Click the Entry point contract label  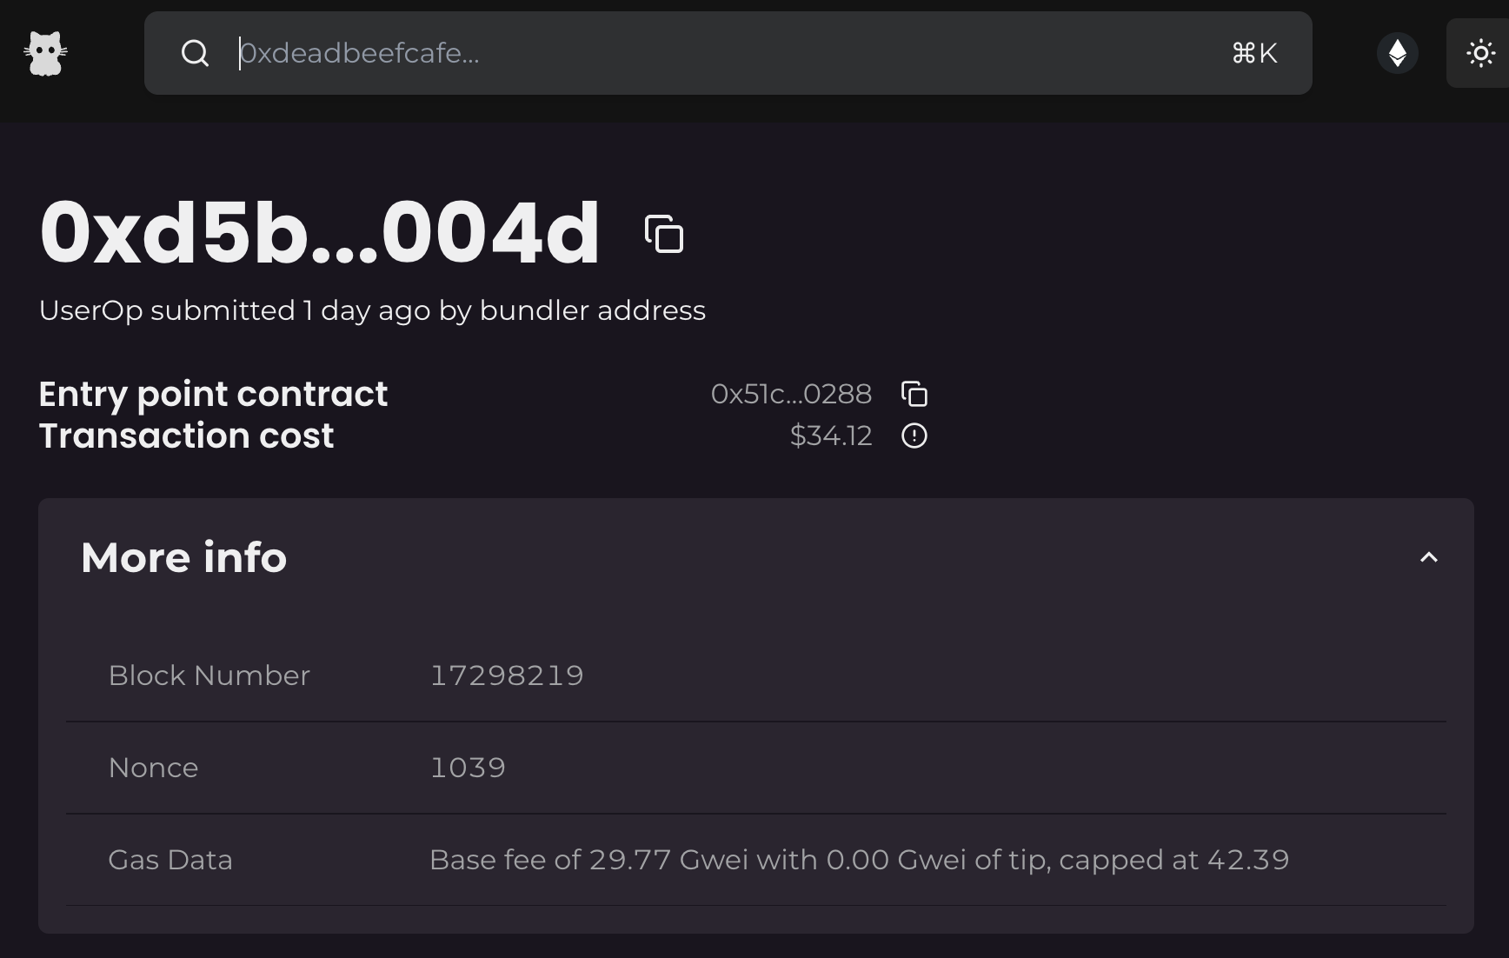click(213, 394)
